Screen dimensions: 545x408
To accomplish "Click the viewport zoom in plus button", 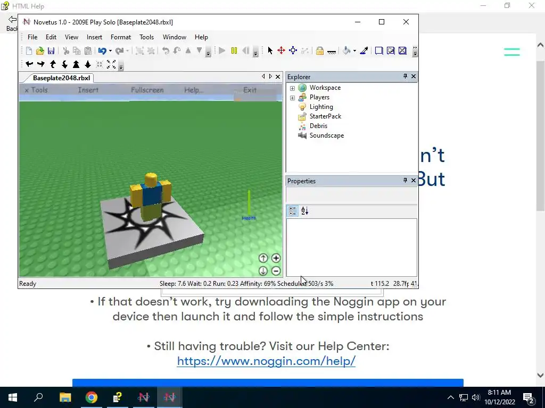I will coord(276,258).
